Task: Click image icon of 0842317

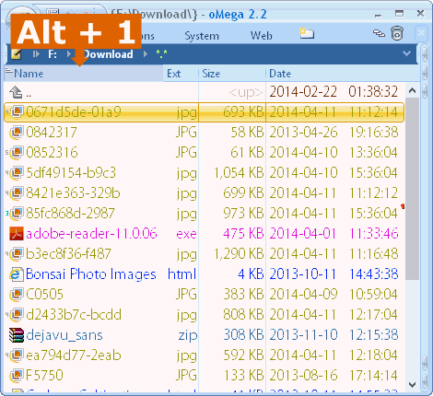Action: 17,133
